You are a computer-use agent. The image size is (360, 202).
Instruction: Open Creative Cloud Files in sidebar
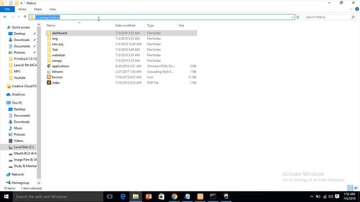click(x=24, y=86)
